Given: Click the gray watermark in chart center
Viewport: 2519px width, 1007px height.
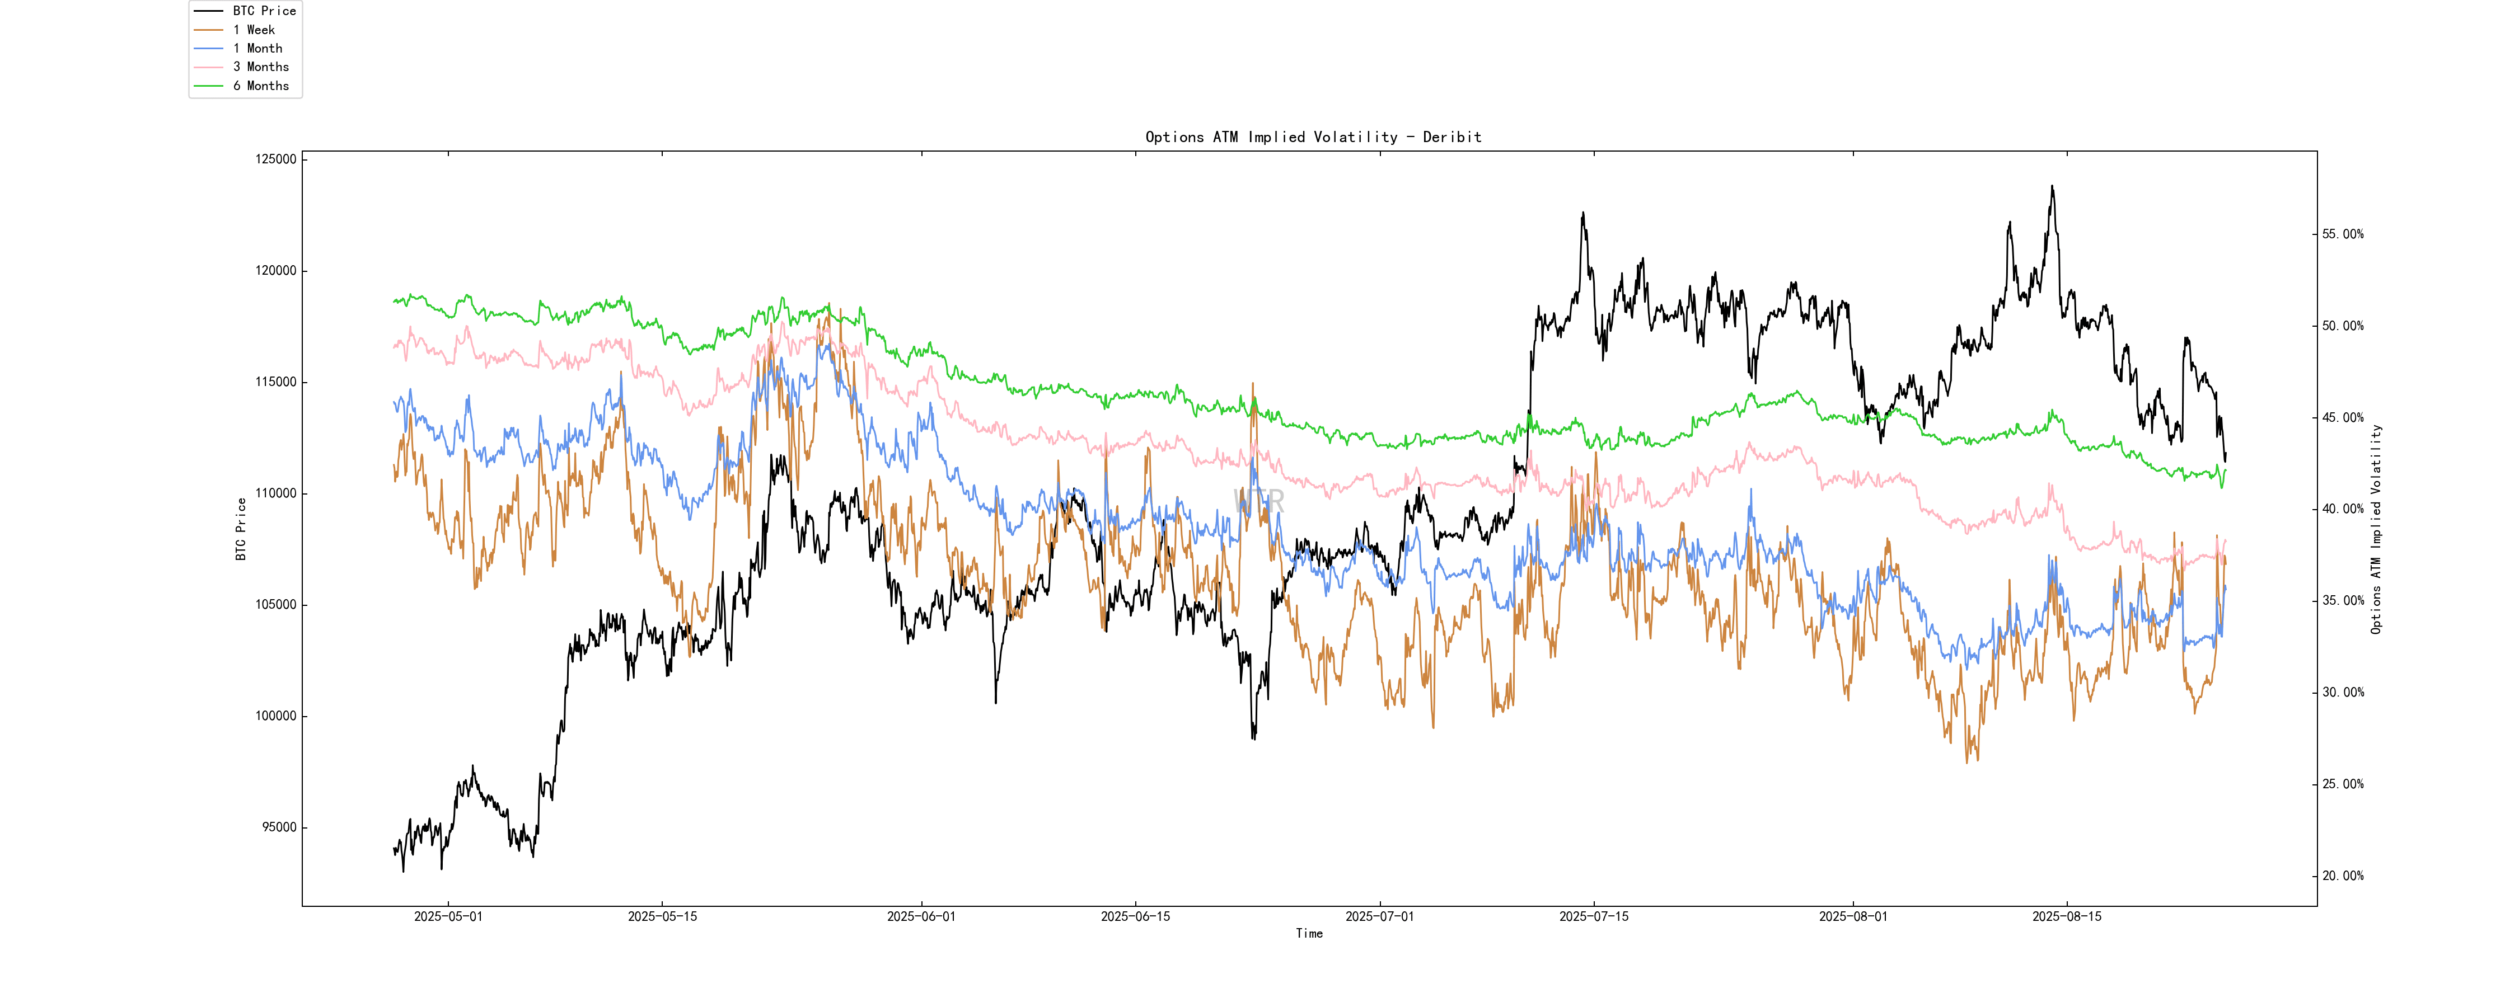Looking at the screenshot, I should click(x=1259, y=501).
